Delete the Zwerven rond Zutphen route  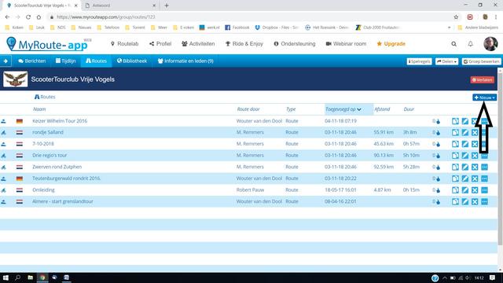[x=475, y=167]
